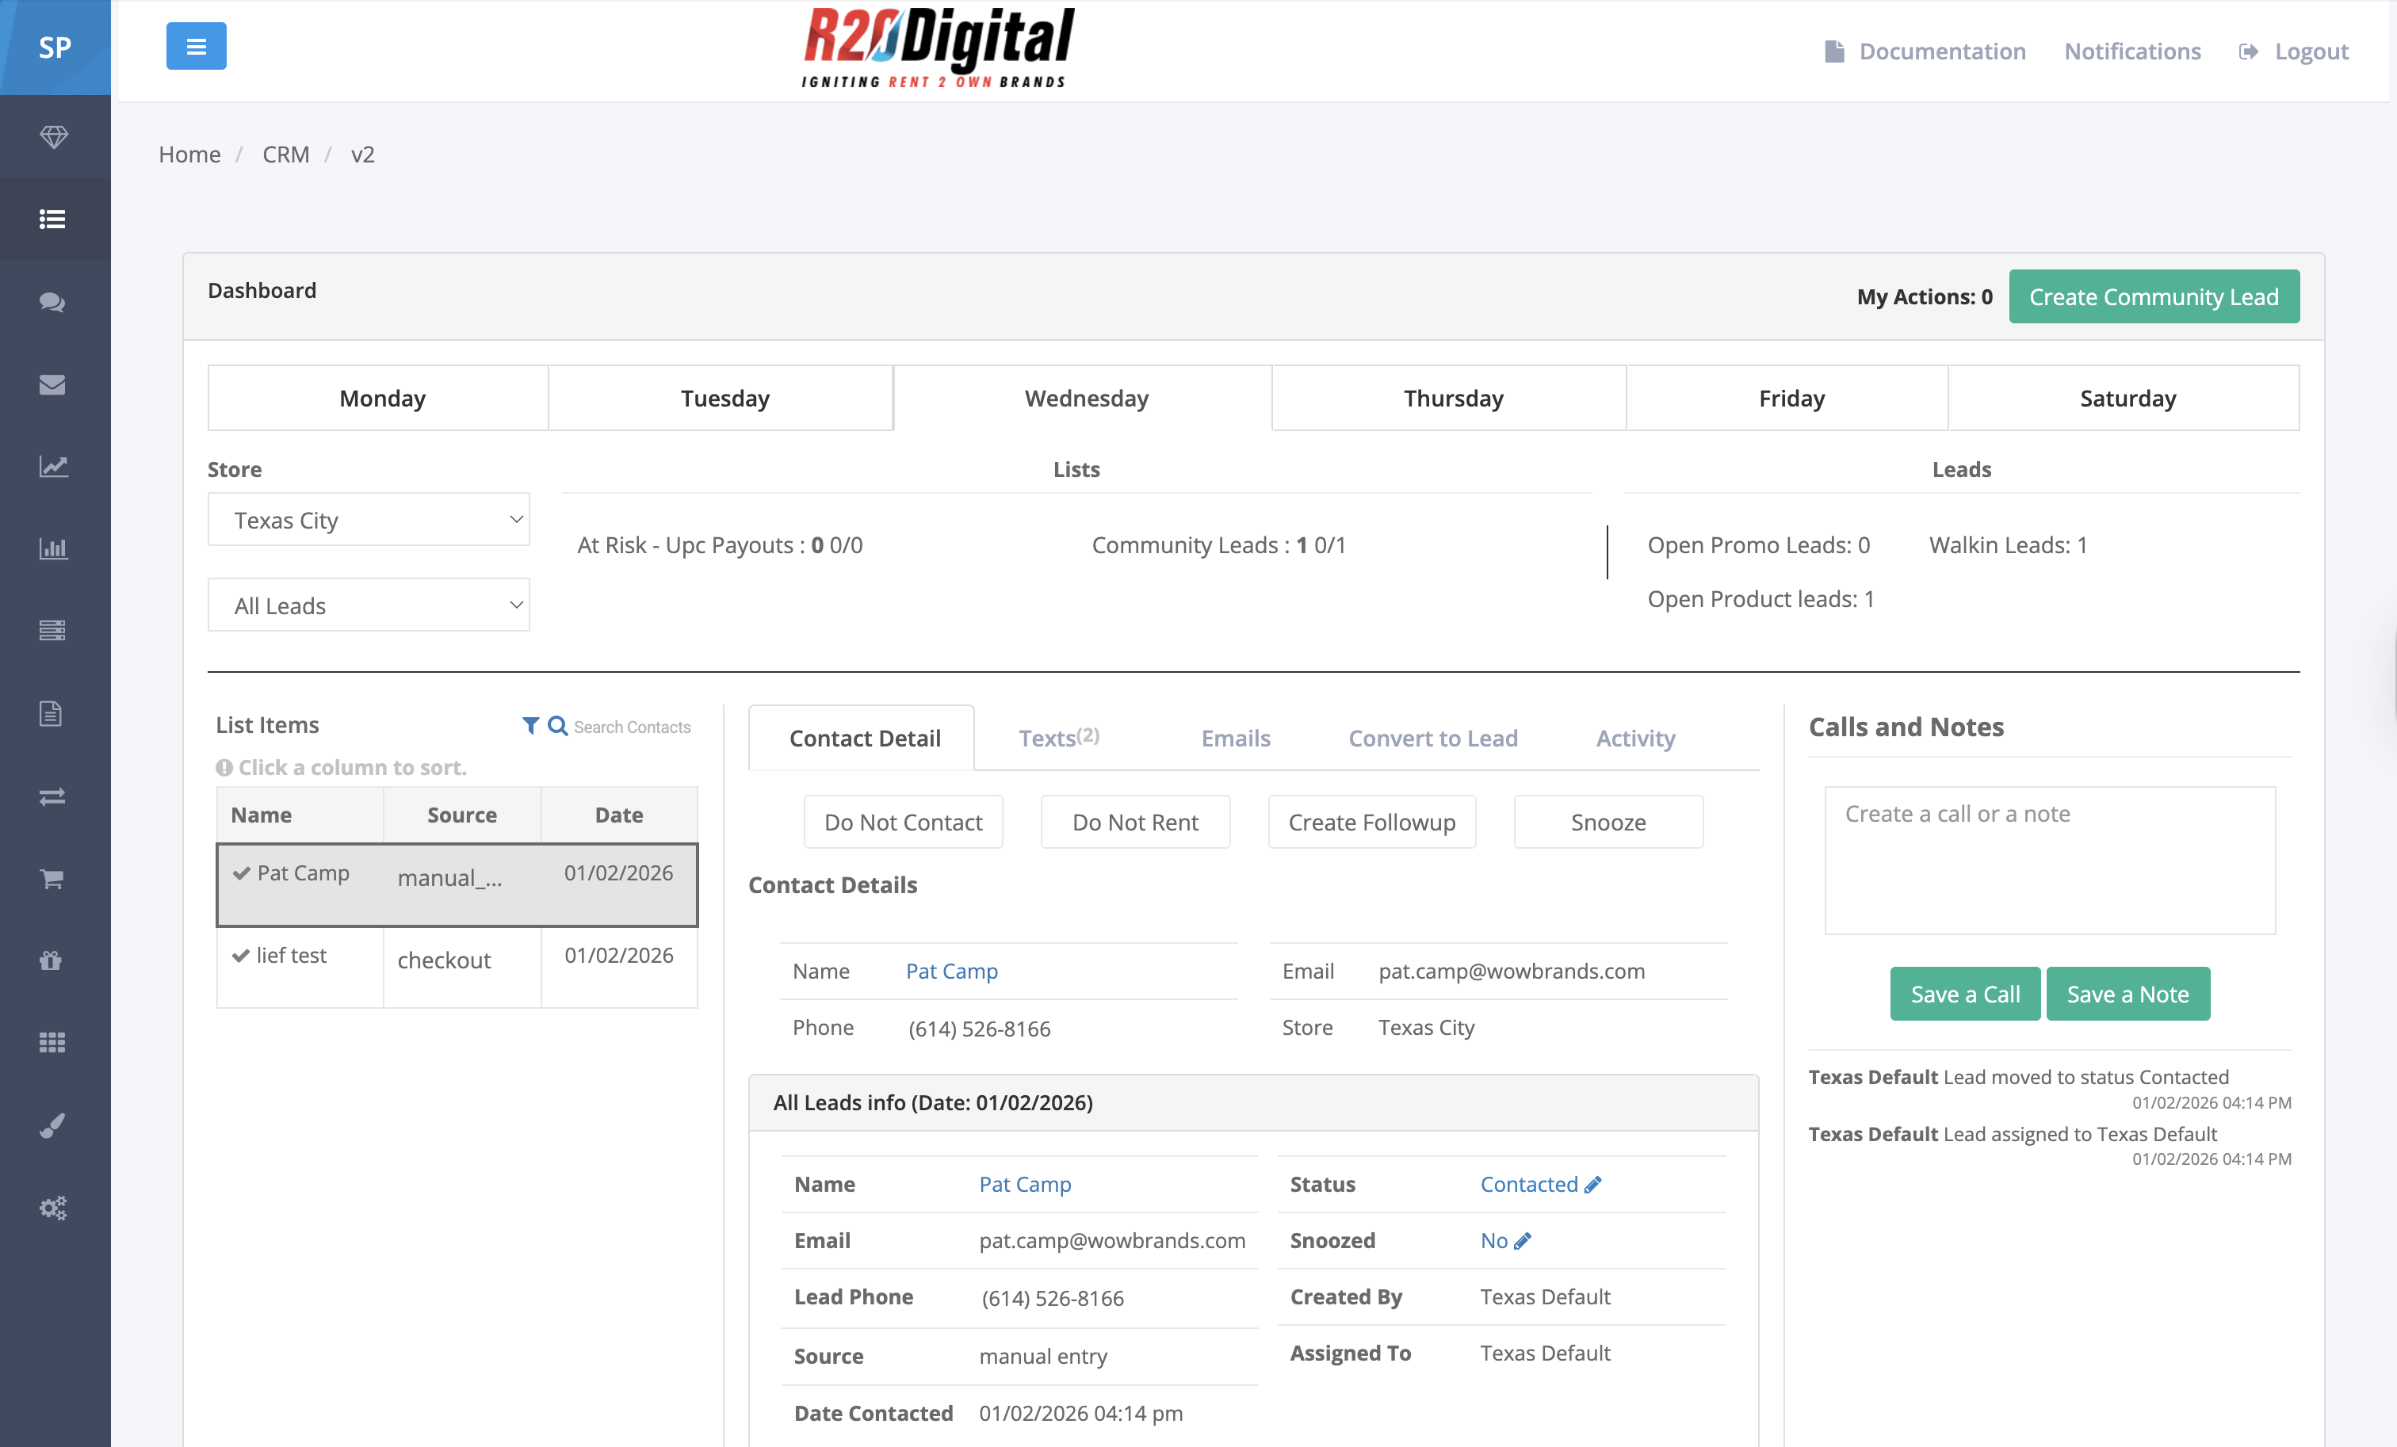Go to CRM breadcrumb
The image size is (2397, 1447).
pos(286,154)
